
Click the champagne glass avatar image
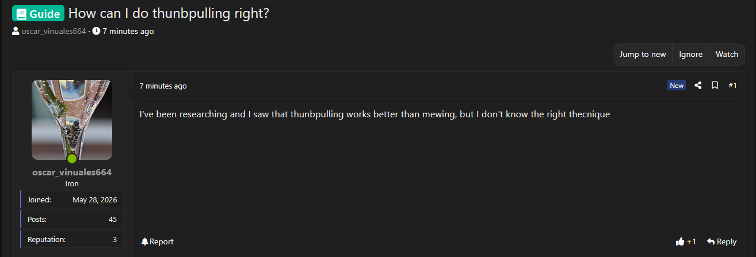tap(72, 120)
